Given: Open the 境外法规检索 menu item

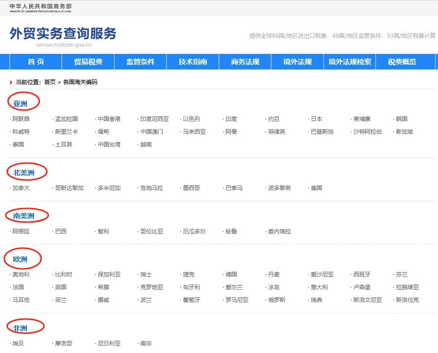Looking at the screenshot, I should coord(350,61).
